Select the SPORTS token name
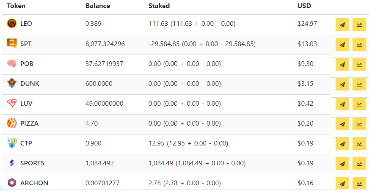This screenshot has height=192, width=369. [32, 163]
